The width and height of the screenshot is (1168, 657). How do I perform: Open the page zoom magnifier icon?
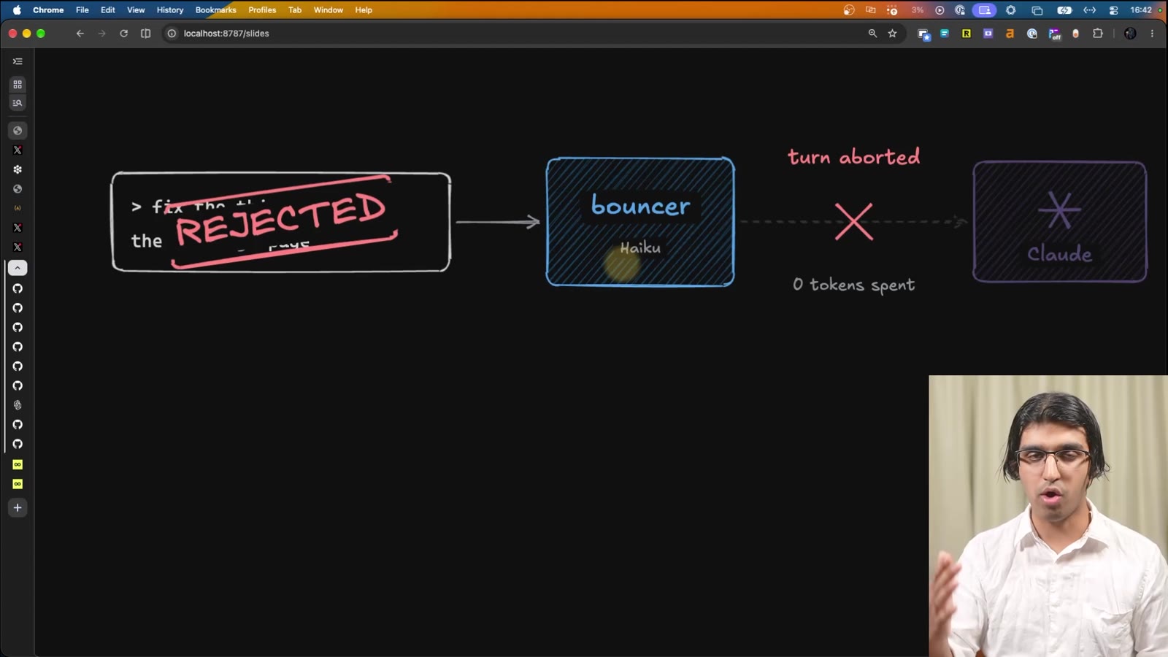click(872, 34)
